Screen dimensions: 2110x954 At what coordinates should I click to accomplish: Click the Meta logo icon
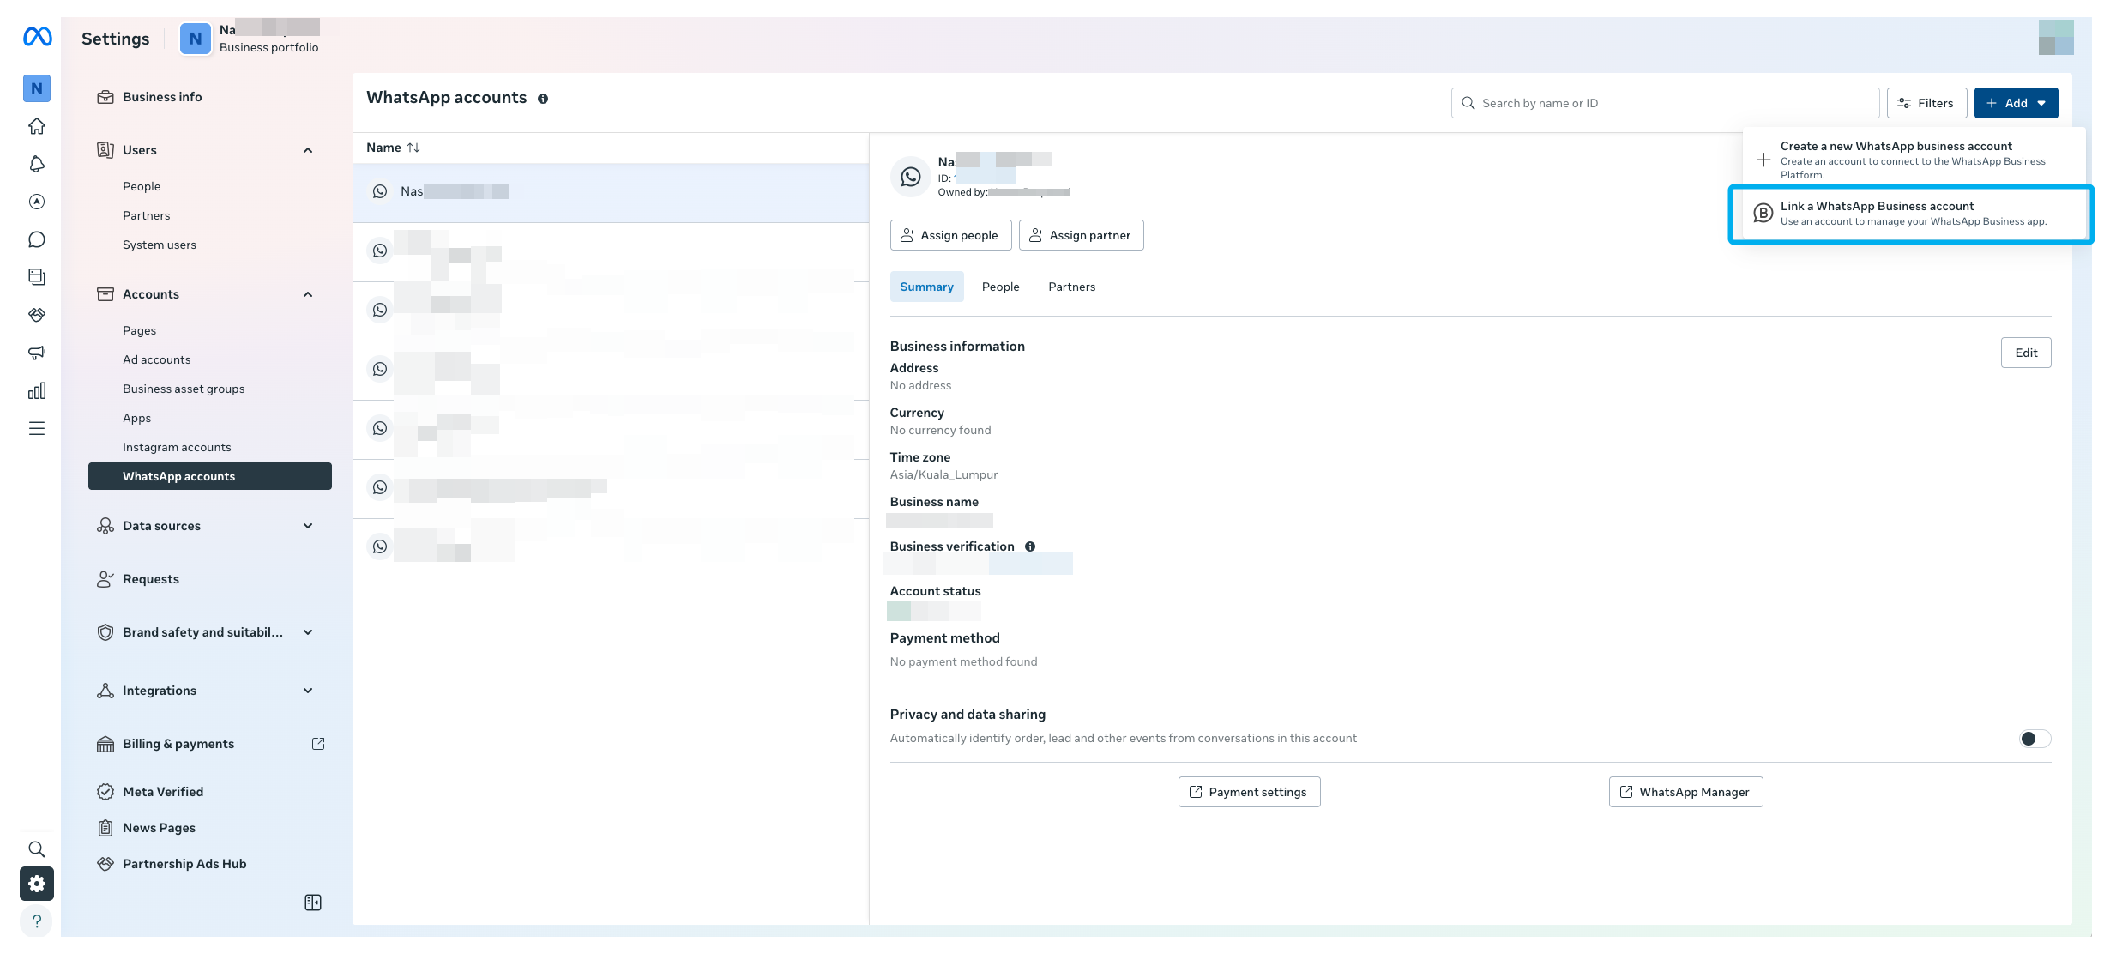click(x=37, y=37)
